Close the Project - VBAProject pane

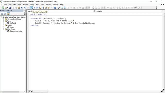(x=24, y=11)
